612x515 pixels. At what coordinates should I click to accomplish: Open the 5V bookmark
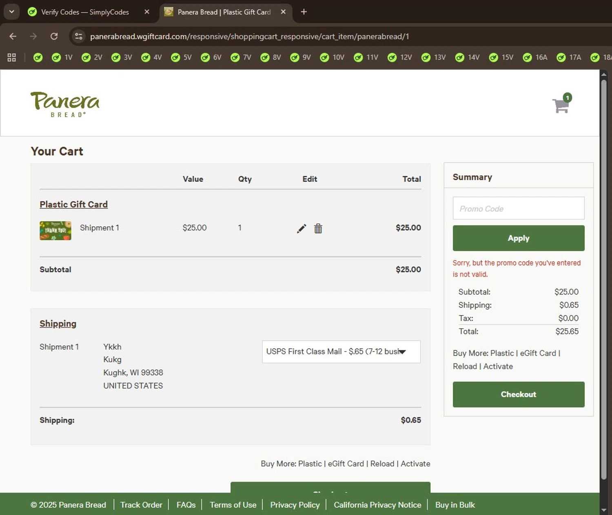[x=181, y=57]
